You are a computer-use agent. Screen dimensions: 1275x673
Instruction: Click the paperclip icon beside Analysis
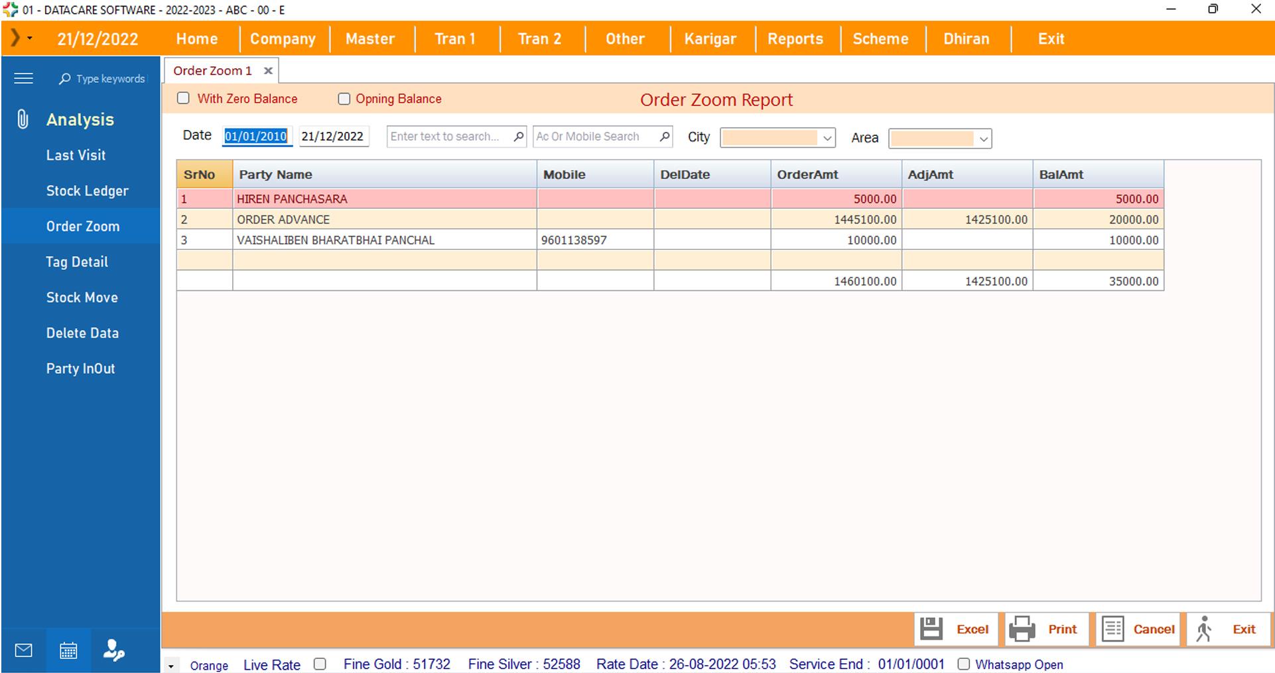[23, 119]
